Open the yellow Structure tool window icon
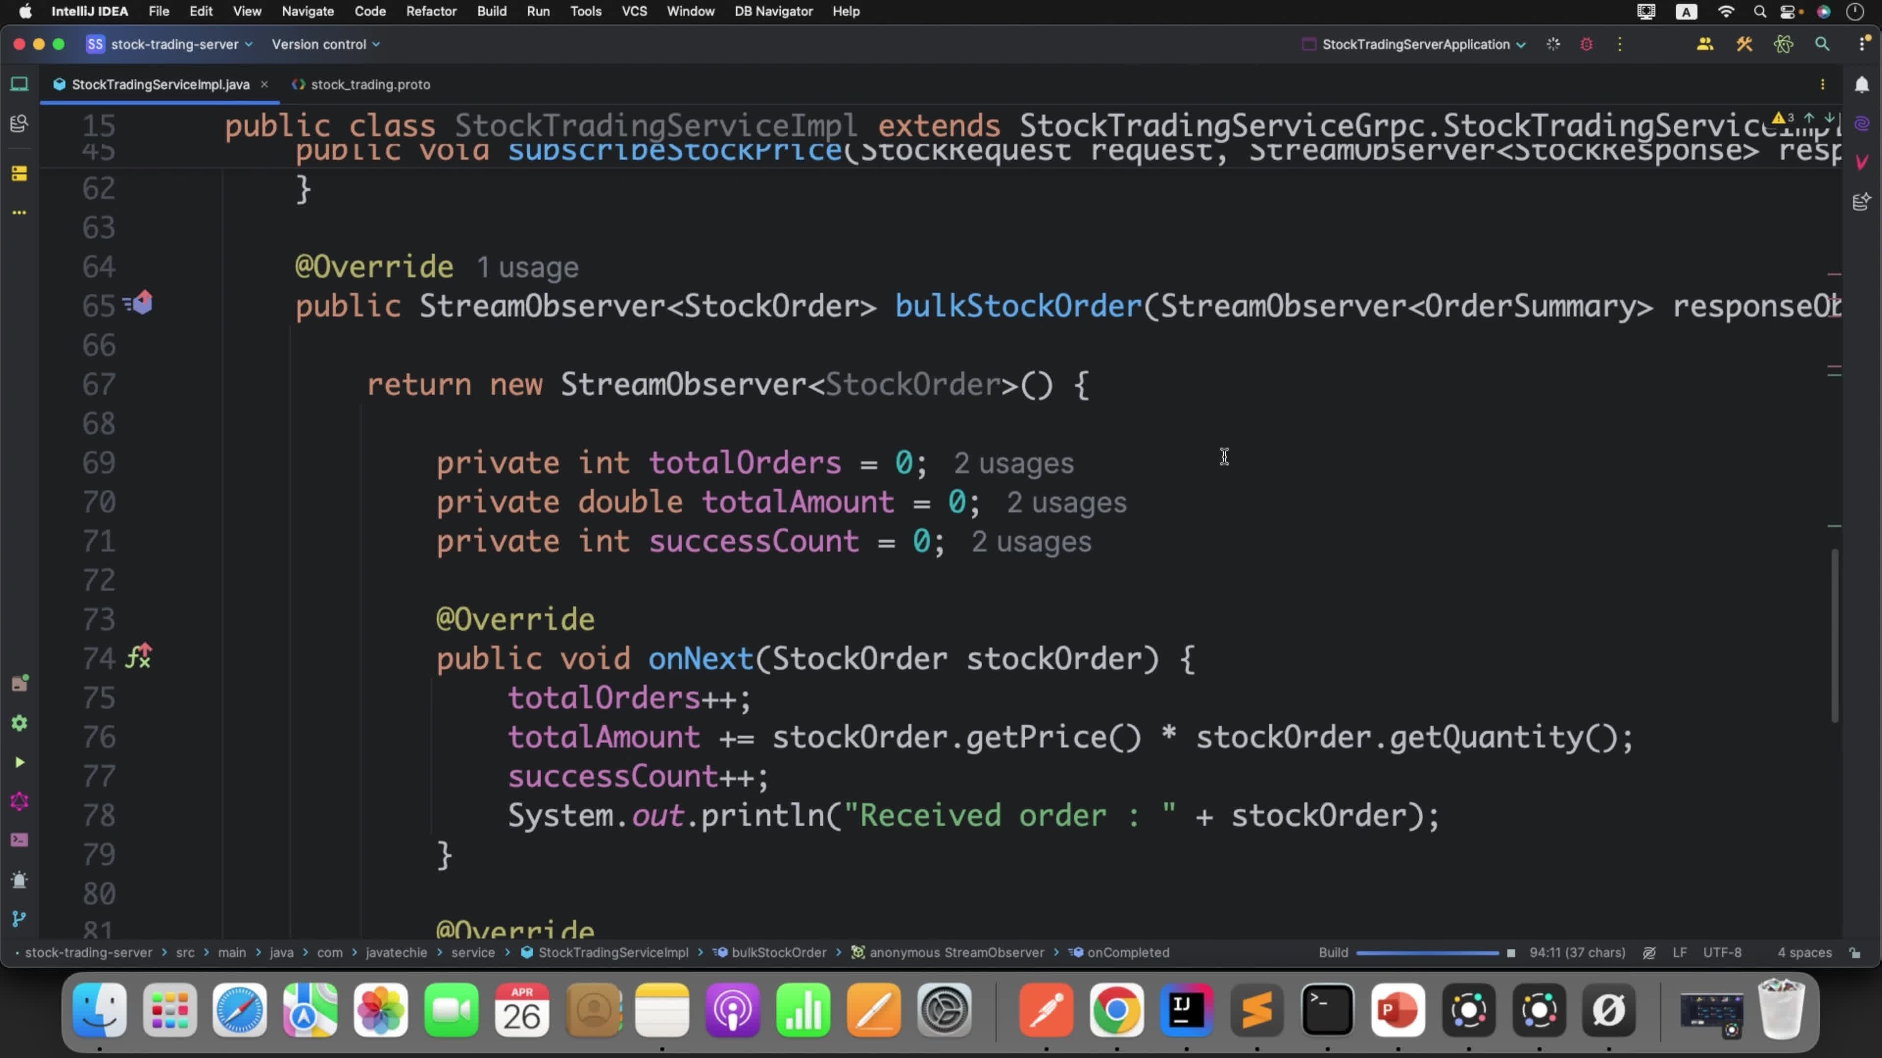The width and height of the screenshot is (1882, 1058). pyautogui.click(x=20, y=173)
